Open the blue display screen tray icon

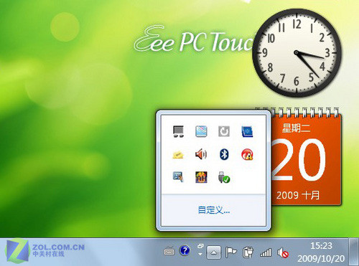201,131
